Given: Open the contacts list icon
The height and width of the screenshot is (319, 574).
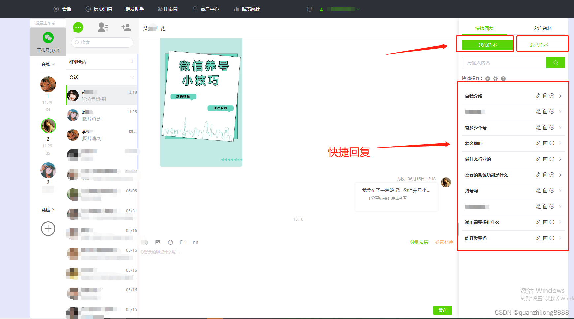Looking at the screenshot, I should [x=103, y=27].
